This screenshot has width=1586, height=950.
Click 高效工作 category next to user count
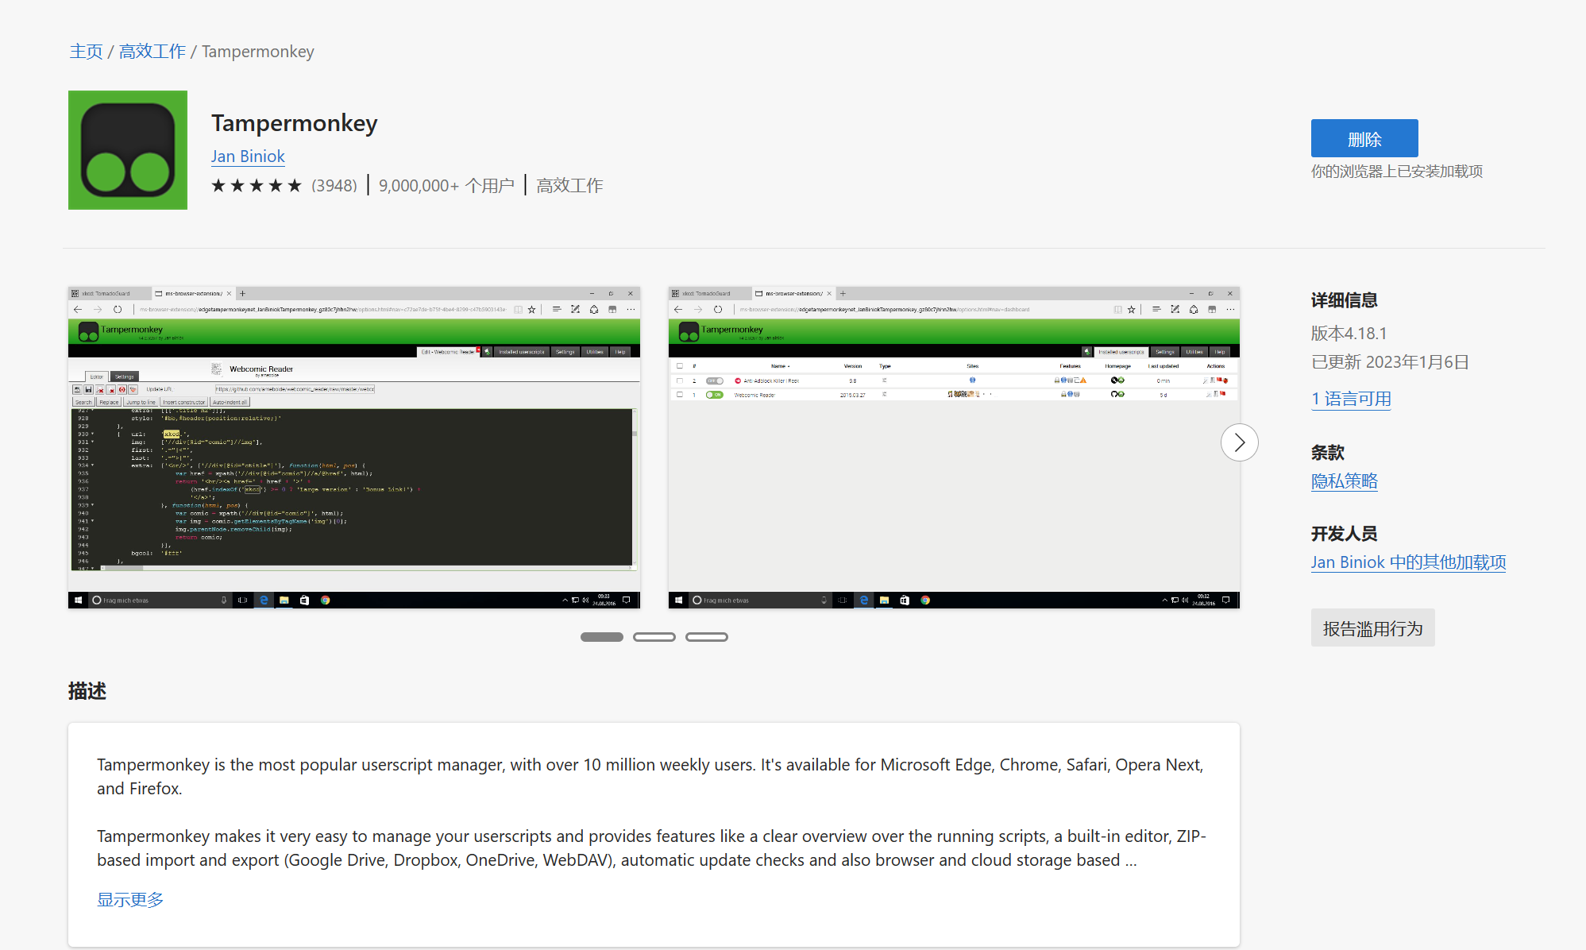569,186
